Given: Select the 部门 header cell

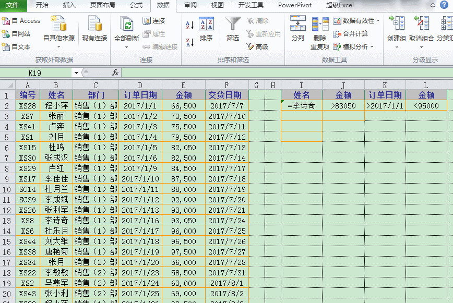Looking at the screenshot, I should click(96, 95).
